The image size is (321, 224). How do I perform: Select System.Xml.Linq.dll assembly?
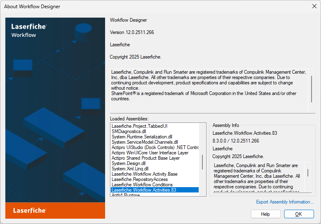pyautogui.click(x=155, y=169)
